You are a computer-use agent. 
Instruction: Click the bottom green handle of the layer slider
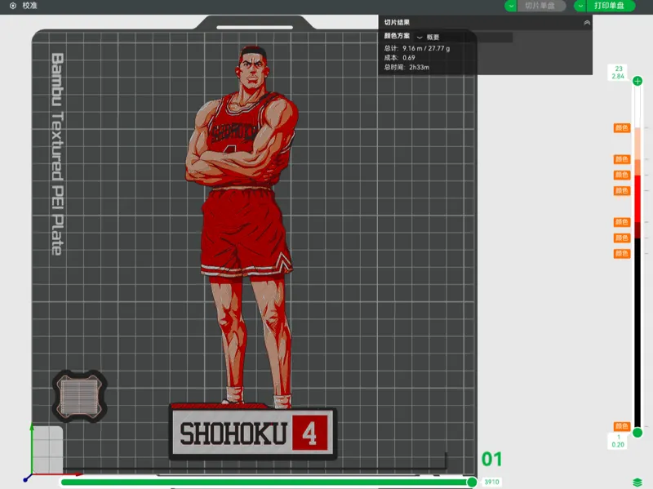637,433
